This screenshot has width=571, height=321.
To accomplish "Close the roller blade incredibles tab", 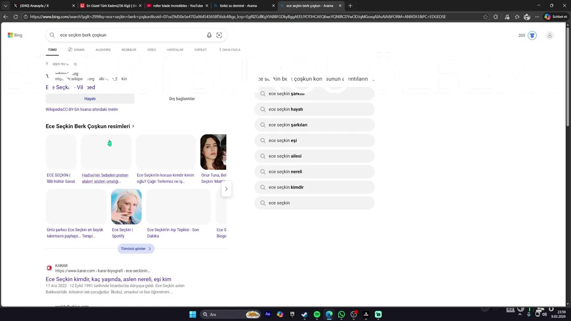I will pos(207,6).
